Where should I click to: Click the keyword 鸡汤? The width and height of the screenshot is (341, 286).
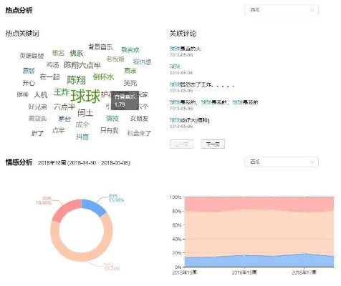tap(52, 65)
